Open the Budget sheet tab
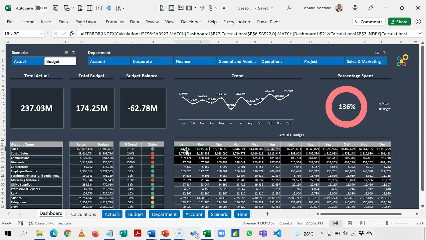 [x=135, y=214]
